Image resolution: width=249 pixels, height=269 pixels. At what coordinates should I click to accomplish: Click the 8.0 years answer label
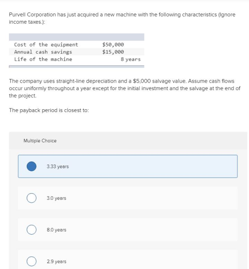[56, 230]
